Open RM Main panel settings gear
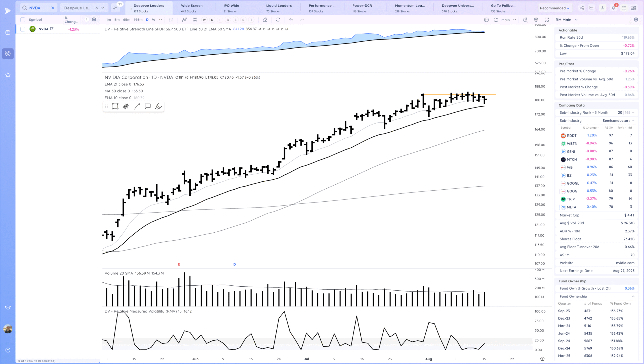The width and height of the screenshot is (644, 364). tap(636, 20)
